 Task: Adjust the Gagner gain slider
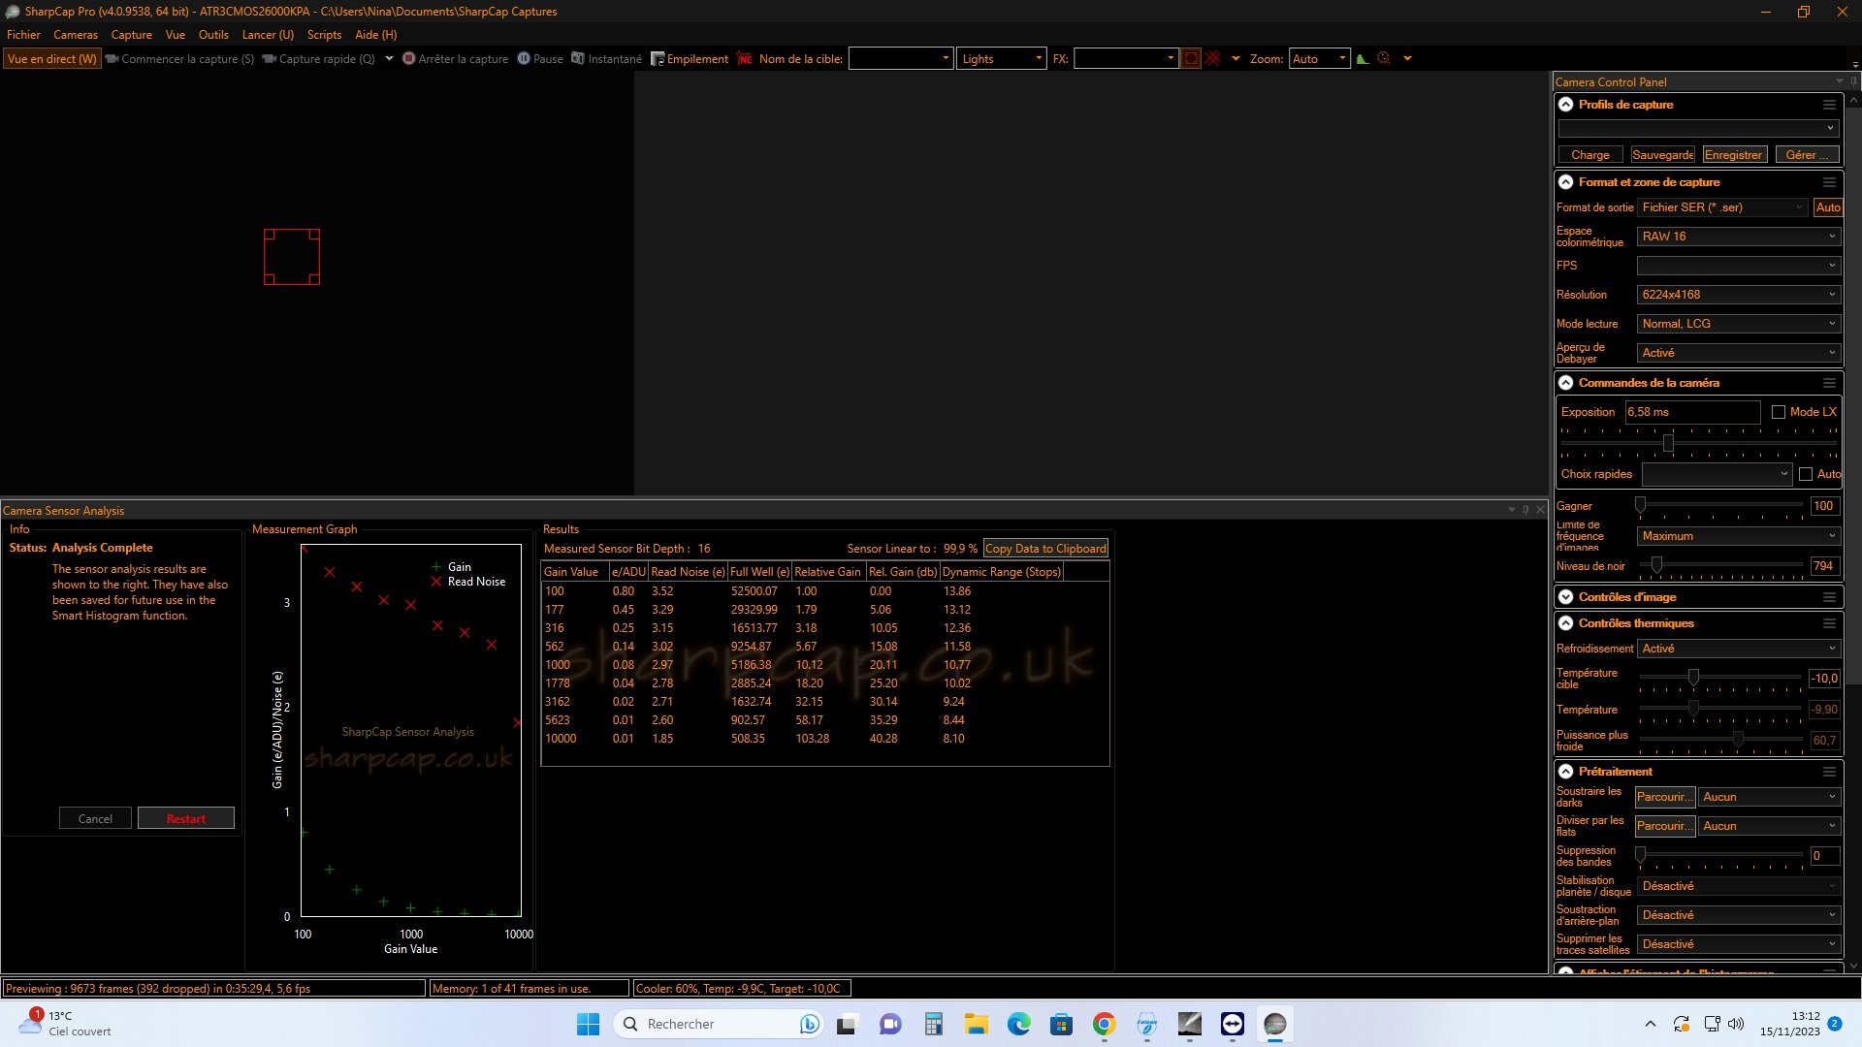pos(1640,506)
